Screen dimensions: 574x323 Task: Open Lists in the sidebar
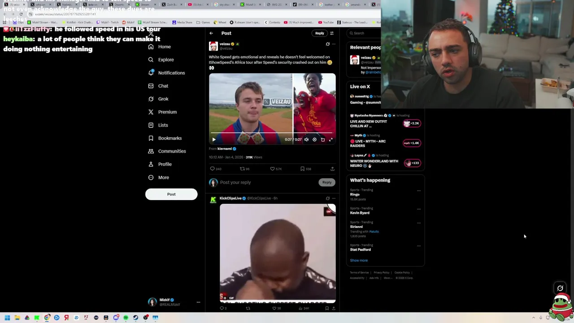point(158,125)
